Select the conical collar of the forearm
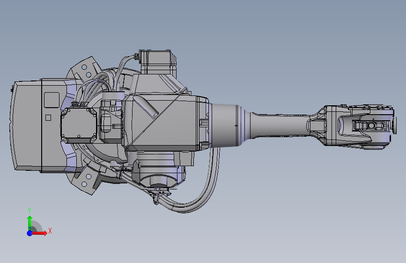The height and width of the screenshot is (263, 406). coord(225,125)
